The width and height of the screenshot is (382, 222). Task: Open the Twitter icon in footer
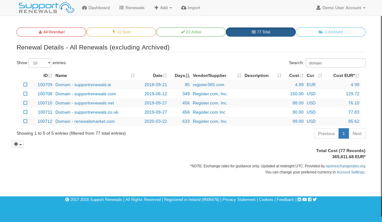315,199
